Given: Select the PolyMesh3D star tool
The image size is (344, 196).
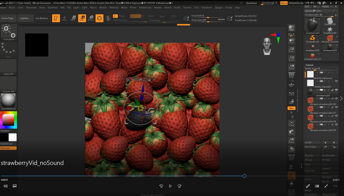Looking at the screenshot, I should tap(330, 30).
